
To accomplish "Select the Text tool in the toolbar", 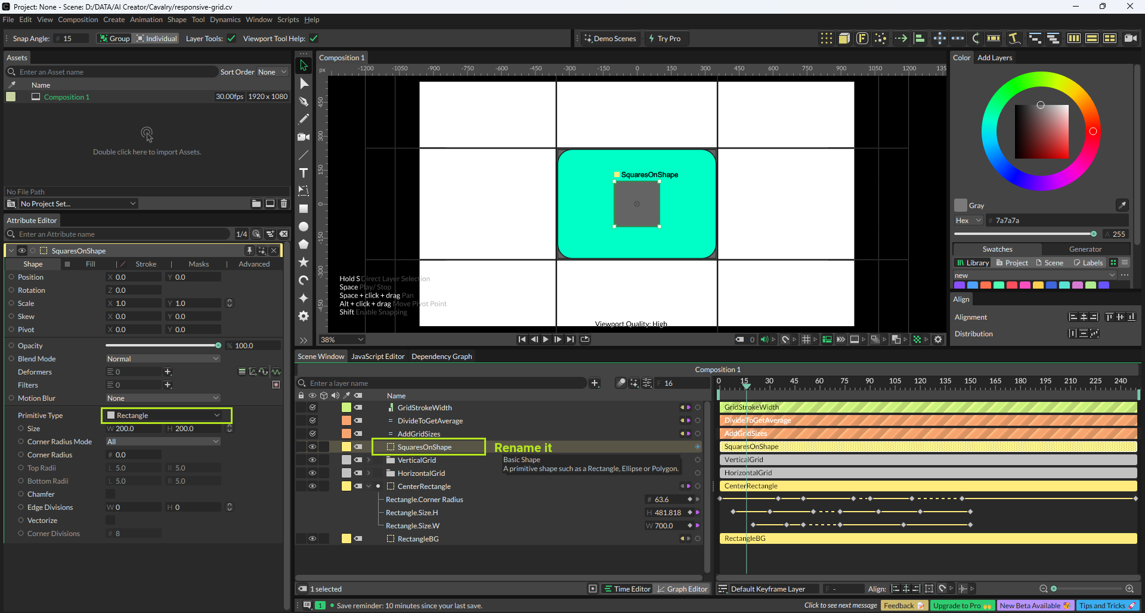I will pyautogui.click(x=304, y=173).
